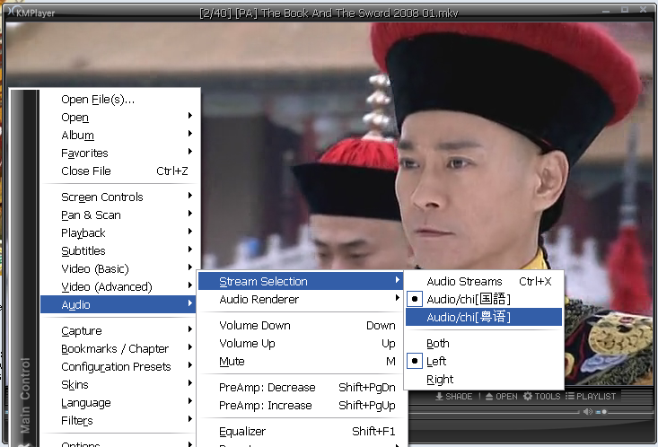Open Configuration Presets submenu
The image size is (658, 447).
point(118,367)
